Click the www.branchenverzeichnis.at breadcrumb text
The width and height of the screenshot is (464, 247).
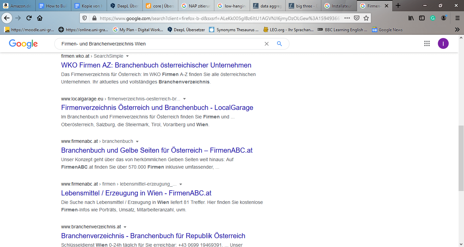click(91, 227)
